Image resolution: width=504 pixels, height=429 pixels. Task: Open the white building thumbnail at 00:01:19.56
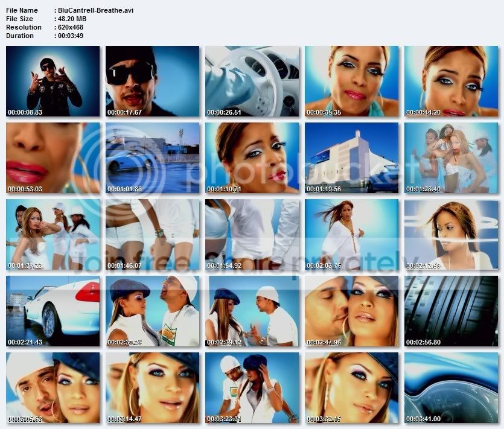coord(352,157)
